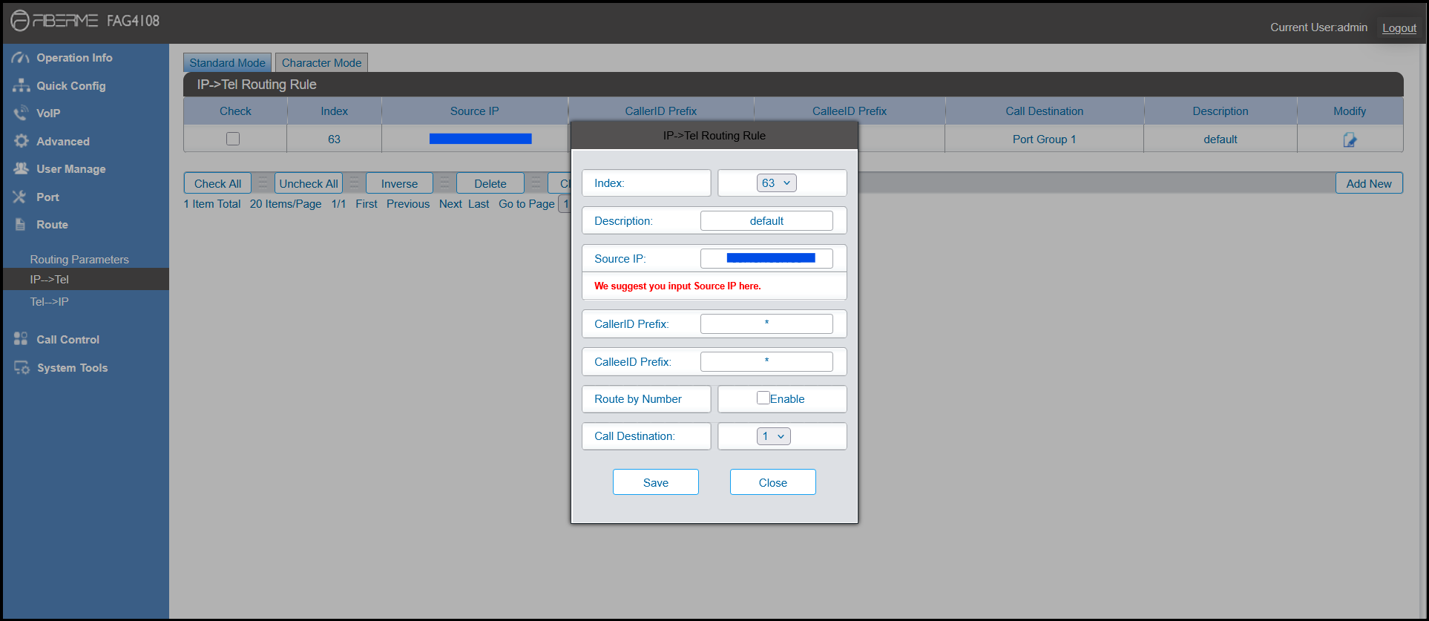Go to the Previous page link
This screenshot has width=1429, height=621.
(408, 204)
